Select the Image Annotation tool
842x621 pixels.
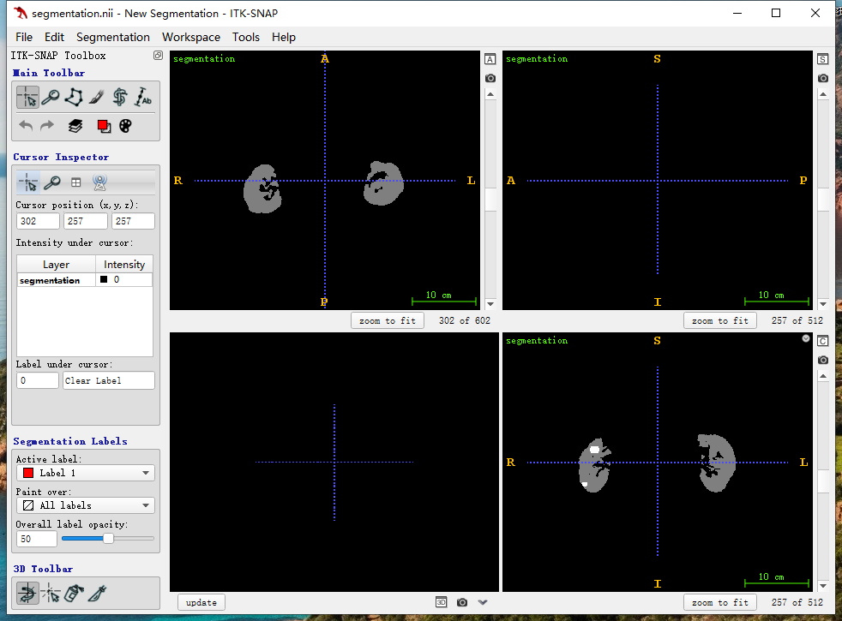pyautogui.click(x=143, y=98)
